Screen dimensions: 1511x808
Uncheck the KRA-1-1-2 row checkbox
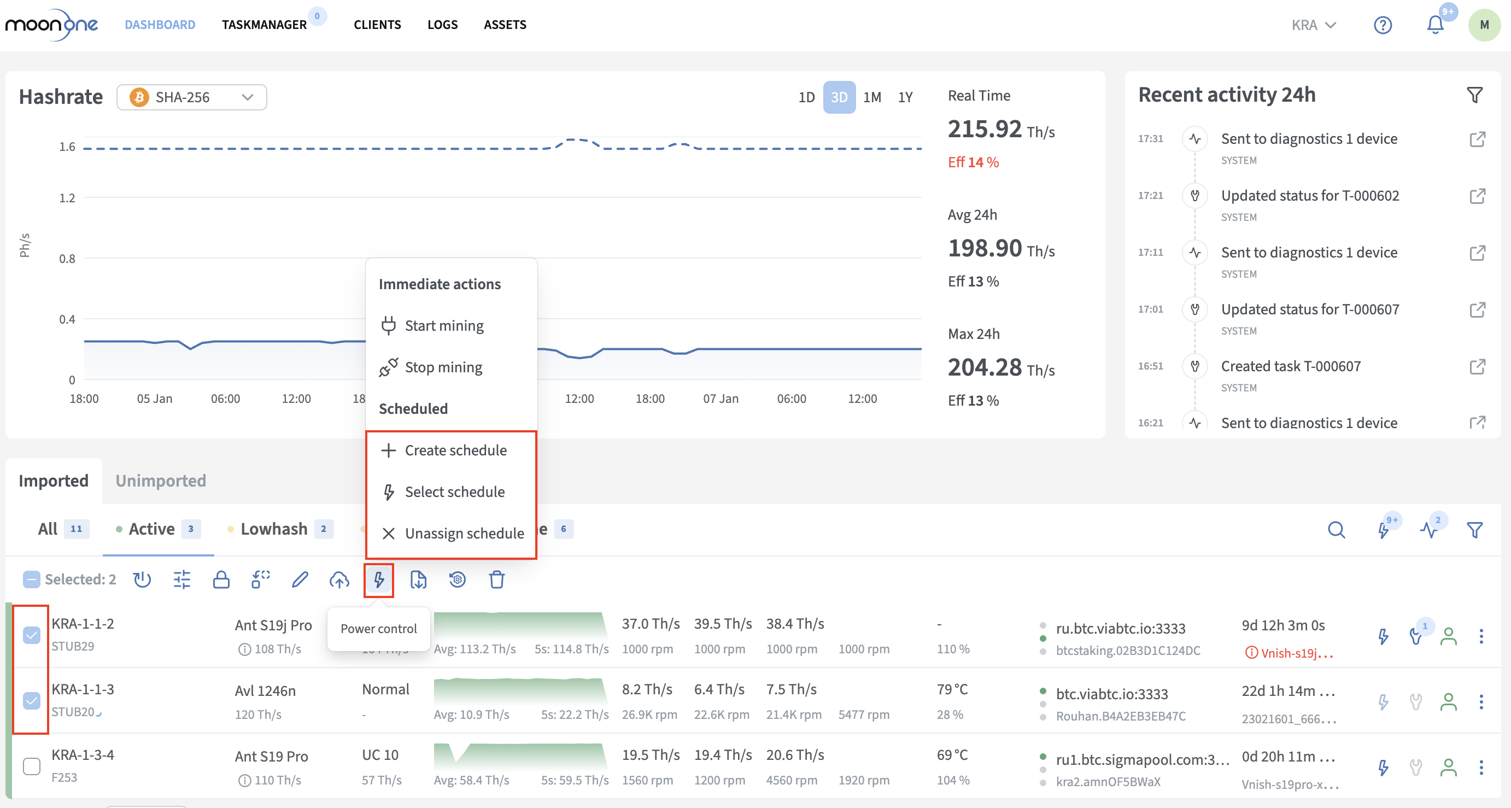[31, 635]
